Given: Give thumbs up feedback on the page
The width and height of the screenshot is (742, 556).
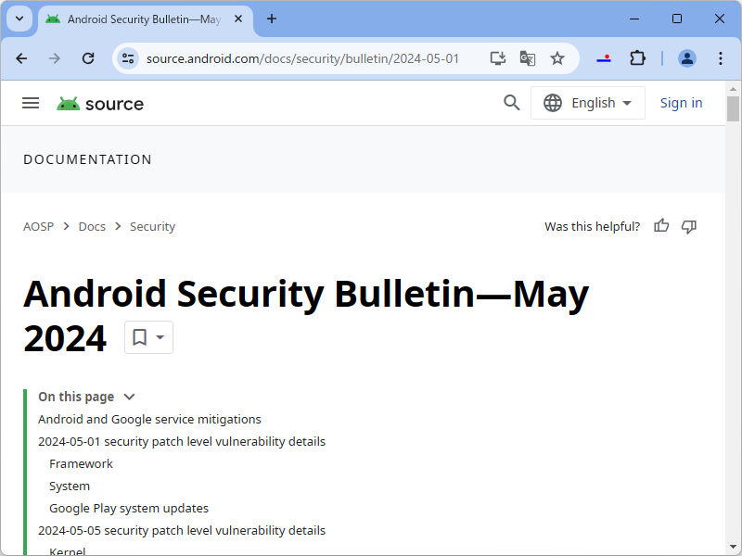Looking at the screenshot, I should (x=660, y=226).
